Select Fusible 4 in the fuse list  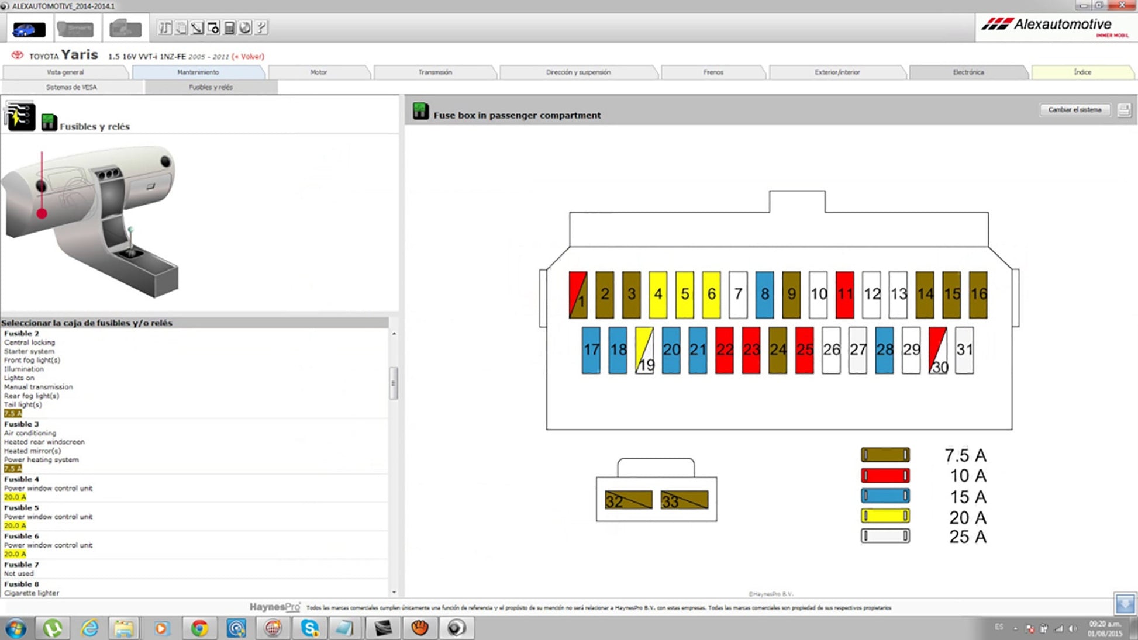pyautogui.click(x=22, y=479)
